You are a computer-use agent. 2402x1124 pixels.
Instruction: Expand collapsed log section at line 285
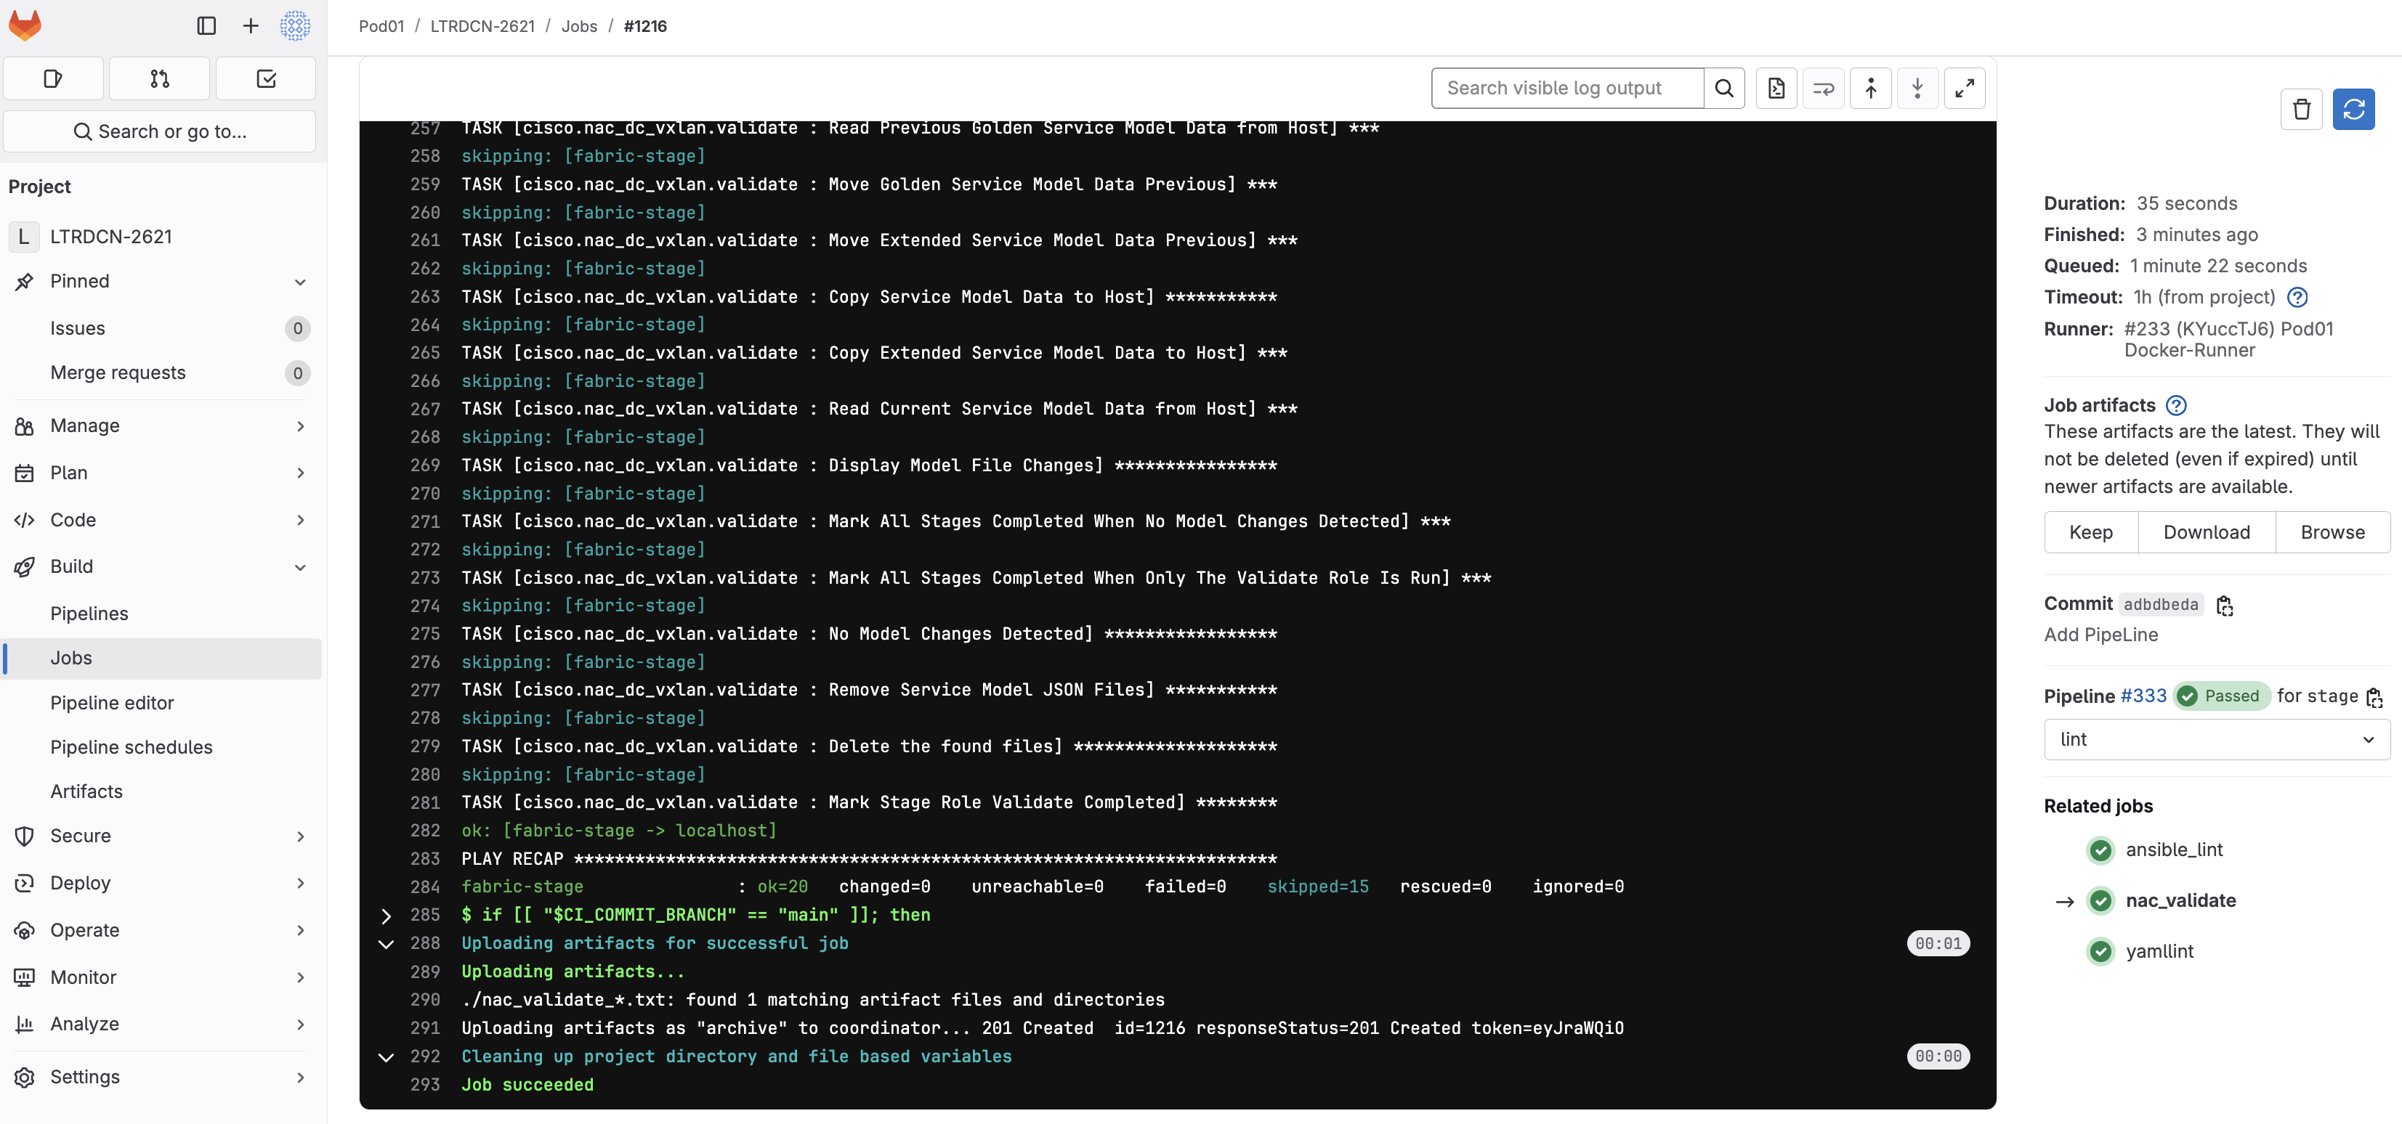click(385, 915)
